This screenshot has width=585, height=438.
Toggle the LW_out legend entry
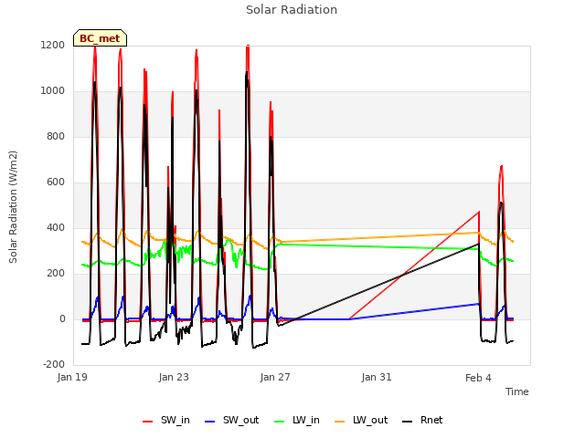click(x=361, y=421)
